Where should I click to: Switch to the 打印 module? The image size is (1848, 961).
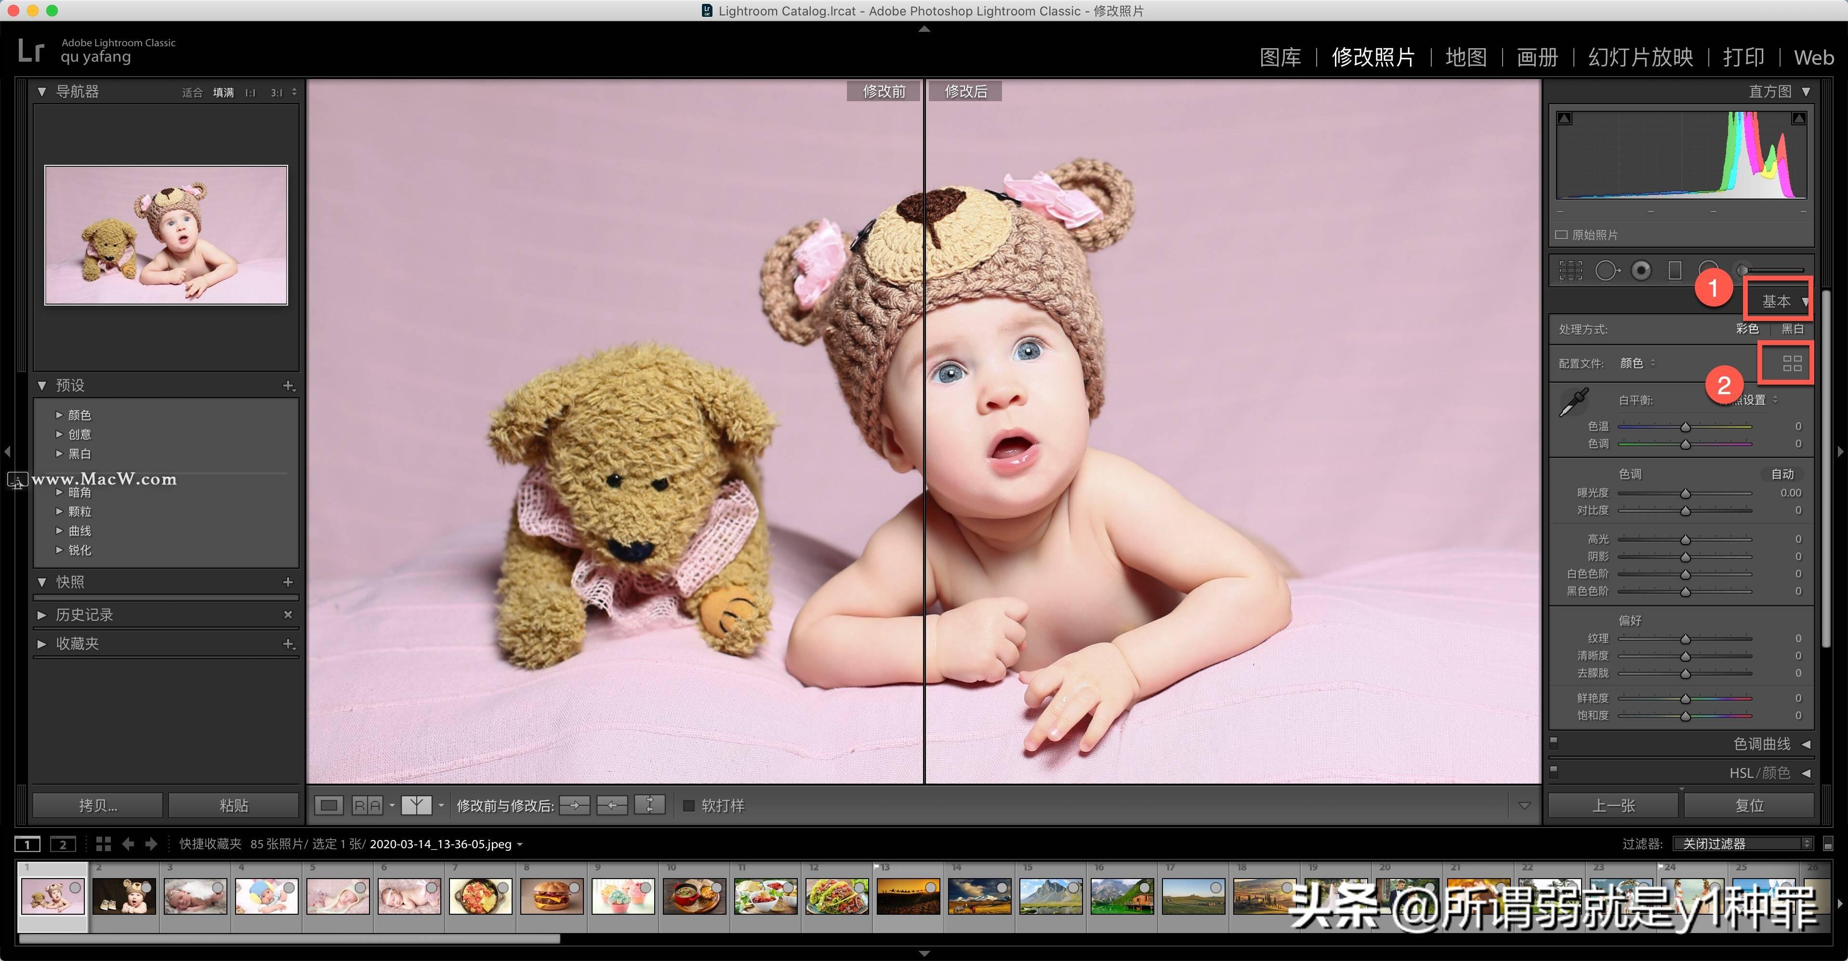point(1744,57)
